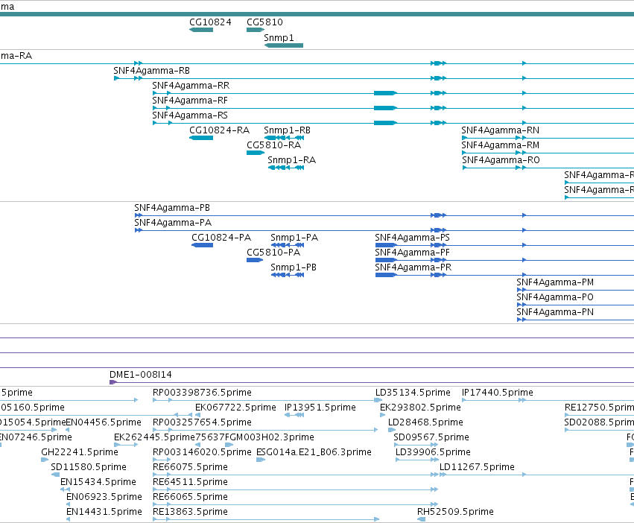Image resolution: width=634 pixels, height=523 pixels.
Task: Select protein label SNF4Agamma-PN
Action: click(555, 313)
